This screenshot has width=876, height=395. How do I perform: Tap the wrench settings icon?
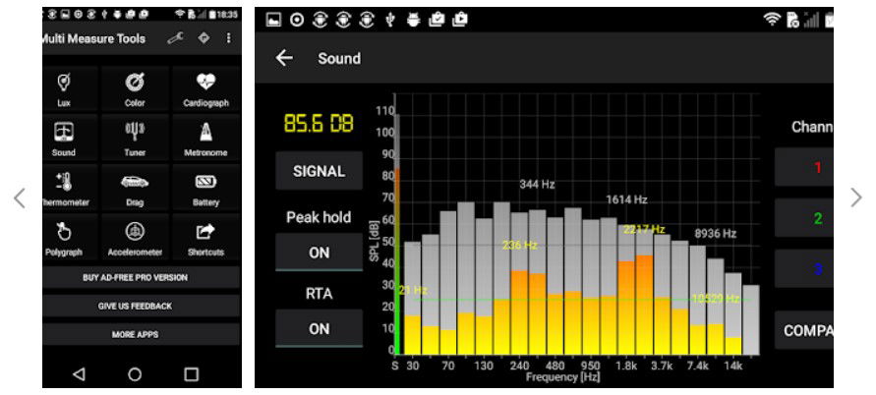click(175, 38)
